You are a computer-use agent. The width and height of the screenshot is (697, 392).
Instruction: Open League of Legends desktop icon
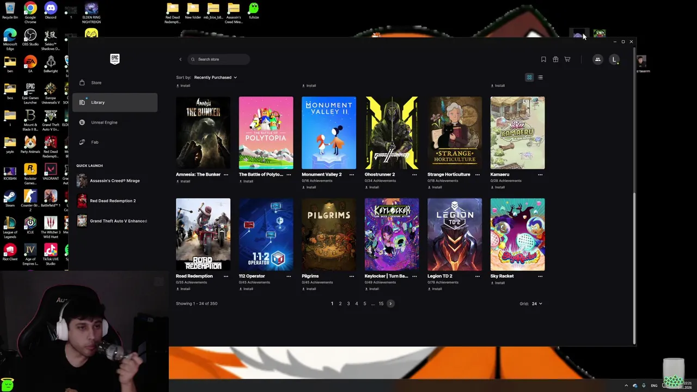pos(10,226)
